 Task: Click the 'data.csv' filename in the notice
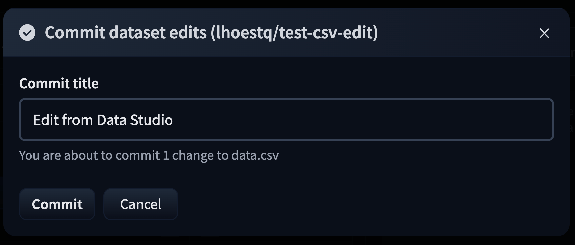coord(255,155)
